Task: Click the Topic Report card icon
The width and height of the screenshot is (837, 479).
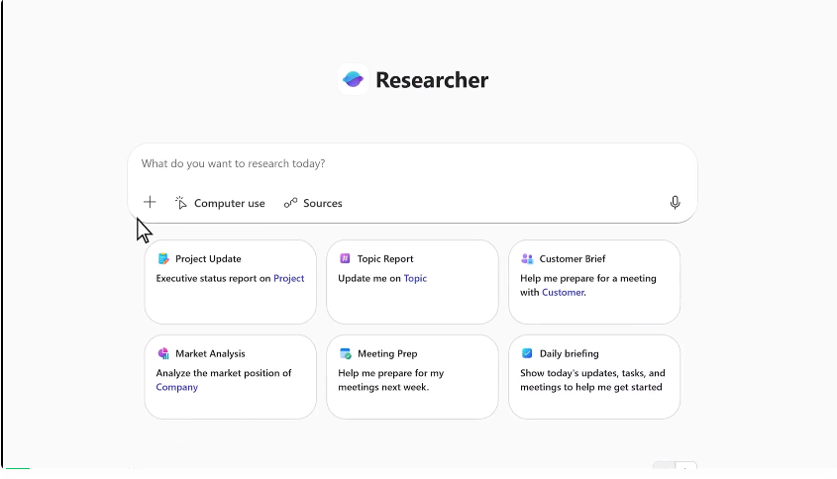Action: 345,259
